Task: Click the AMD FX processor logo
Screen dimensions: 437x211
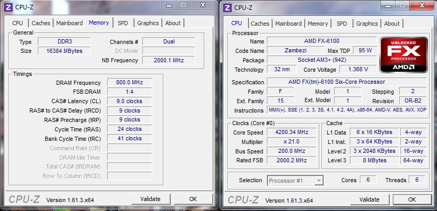Action: coord(403,54)
